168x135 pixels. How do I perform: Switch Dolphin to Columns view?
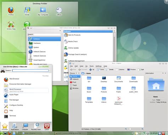pos(120,69)
